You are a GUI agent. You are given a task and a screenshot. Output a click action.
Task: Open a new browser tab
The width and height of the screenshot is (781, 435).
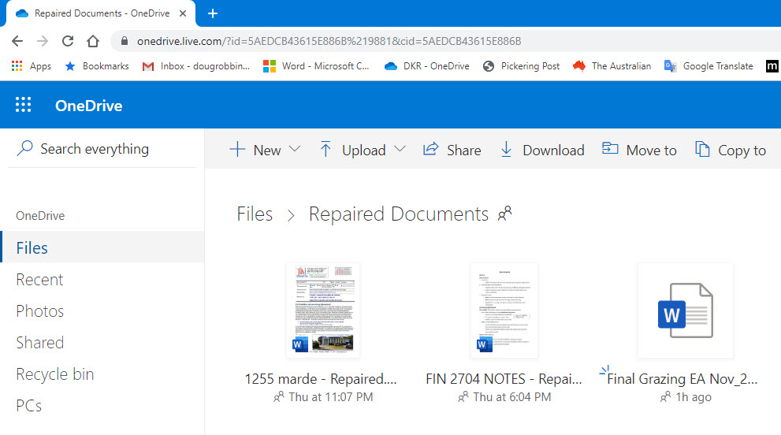point(213,13)
